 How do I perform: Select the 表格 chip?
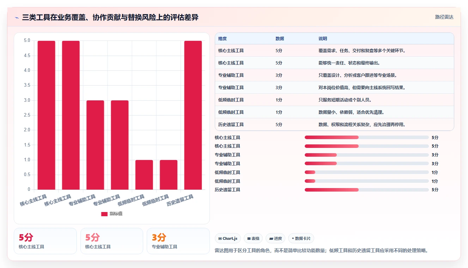coord(253,238)
